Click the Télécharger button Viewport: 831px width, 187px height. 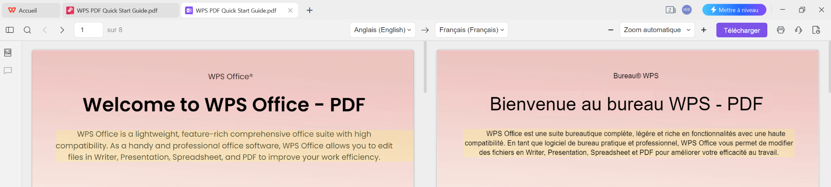click(x=741, y=30)
